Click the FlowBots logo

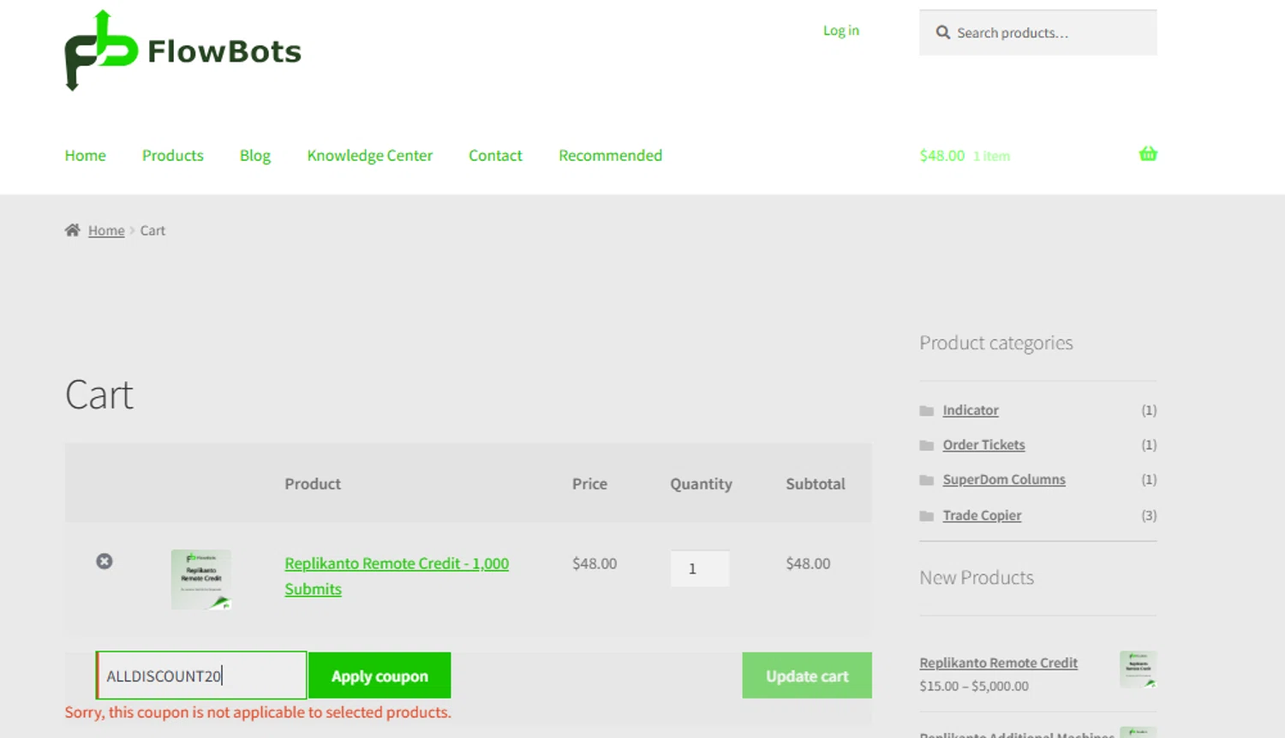182,51
